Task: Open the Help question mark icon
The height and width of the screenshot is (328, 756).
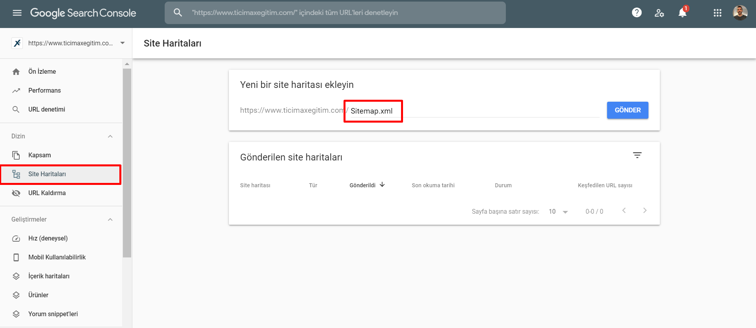Action: 637,13
